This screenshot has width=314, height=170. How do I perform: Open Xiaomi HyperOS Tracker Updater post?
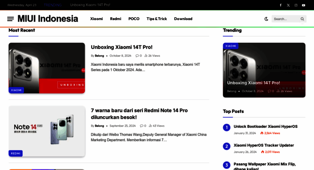click(x=264, y=145)
